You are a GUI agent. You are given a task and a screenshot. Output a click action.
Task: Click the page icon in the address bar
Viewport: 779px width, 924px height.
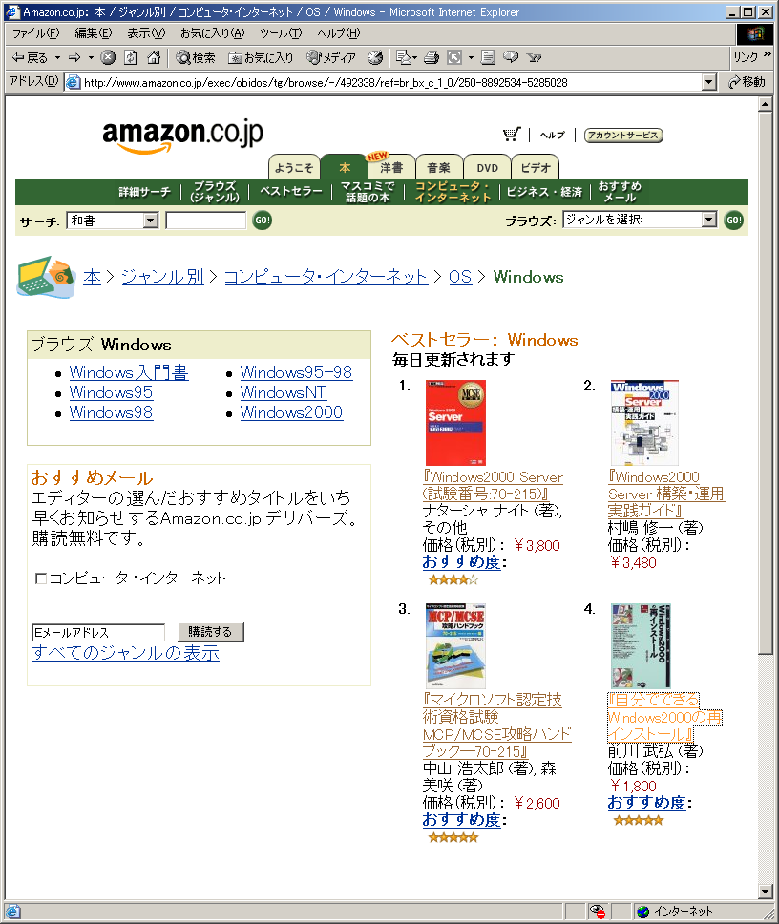74,82
